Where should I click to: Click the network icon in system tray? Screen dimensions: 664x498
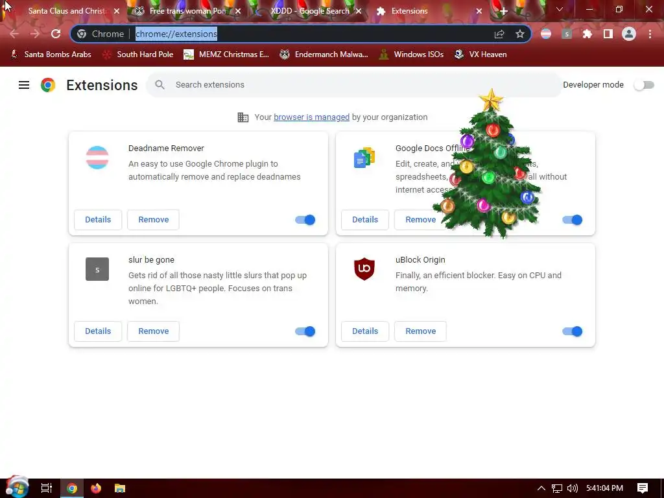pyautogui.click(x=557, y=488)
